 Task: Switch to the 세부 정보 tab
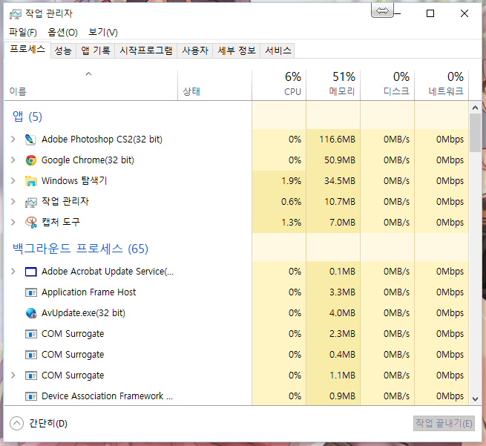[x=237, y=50]
